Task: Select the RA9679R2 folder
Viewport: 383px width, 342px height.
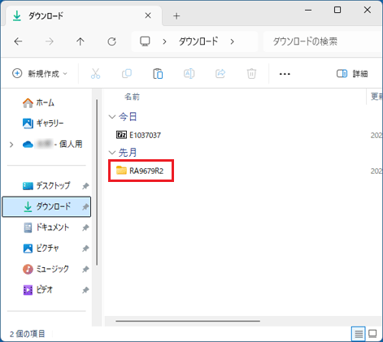Action: pyautogui.click(x=140, y=171)
